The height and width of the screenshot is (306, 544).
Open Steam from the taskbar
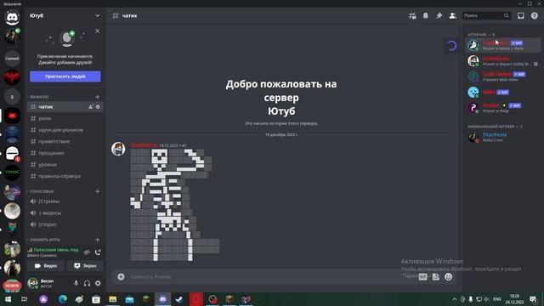coord(179,299)
